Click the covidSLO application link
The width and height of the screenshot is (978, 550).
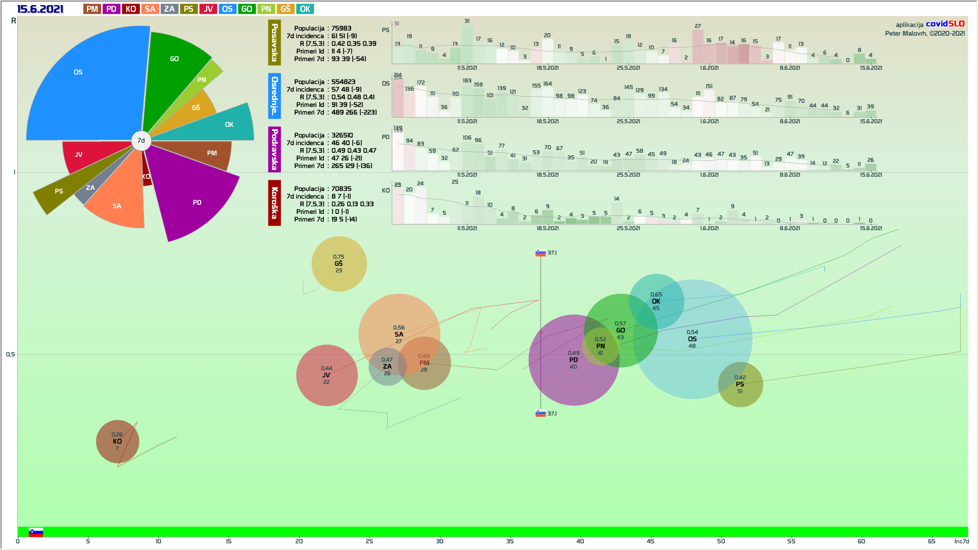click(x=945, y=24)
